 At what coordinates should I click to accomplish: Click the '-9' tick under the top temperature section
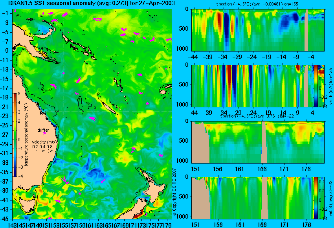[x=297, y=57]
